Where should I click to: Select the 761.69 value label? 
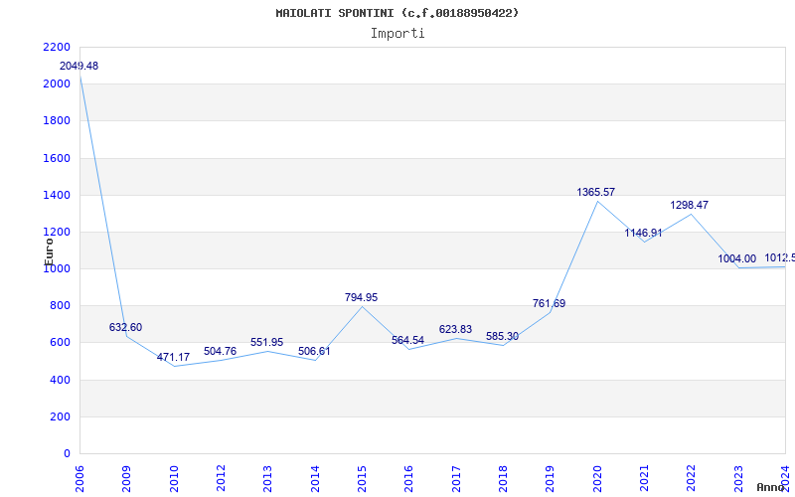[x=549, y=303]
